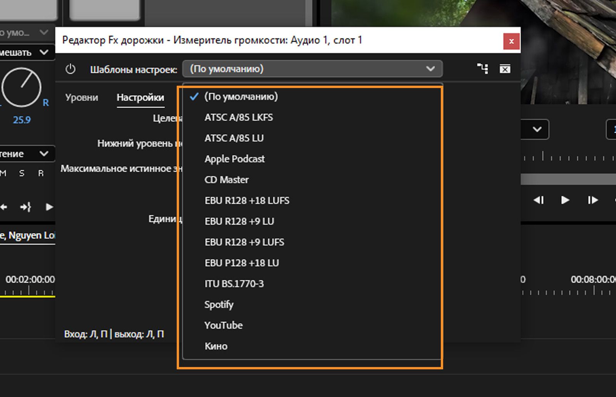The width and height of the screenshot is (616, 397).
Task: Click the pan knob dial
Action: pyautogui.click(x=22, y=87)
